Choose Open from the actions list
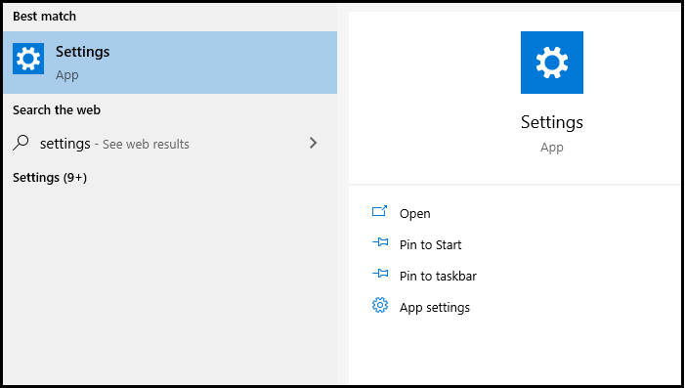This screenshot has height=388, width=685. click(x=414, y=214)
